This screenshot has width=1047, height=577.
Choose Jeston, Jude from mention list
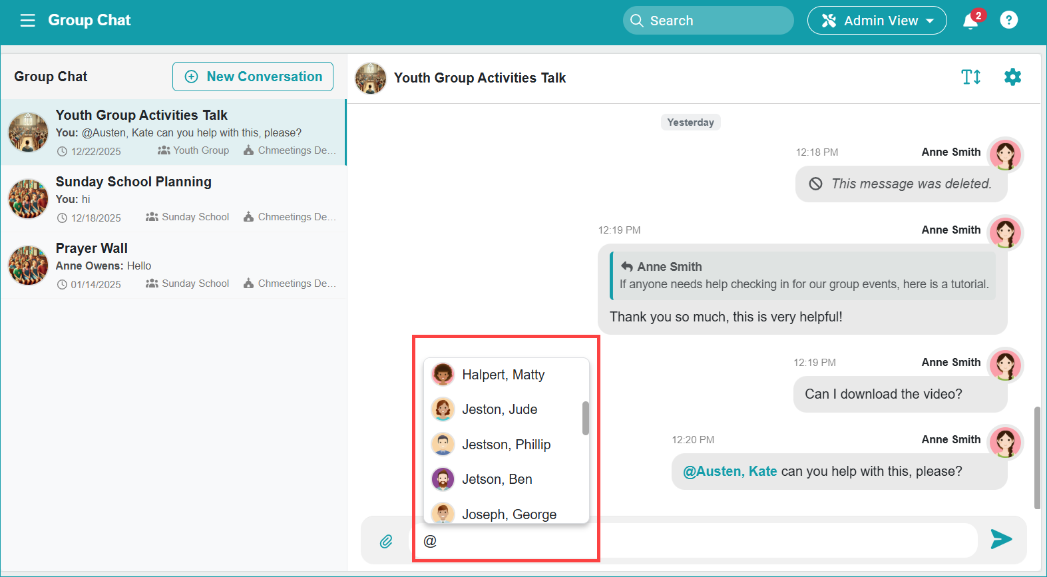click(499, 409)
